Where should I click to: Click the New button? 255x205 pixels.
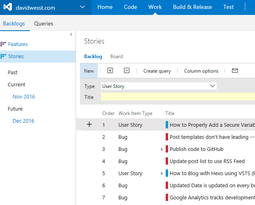pyautogui.click(x=89, y=71)
